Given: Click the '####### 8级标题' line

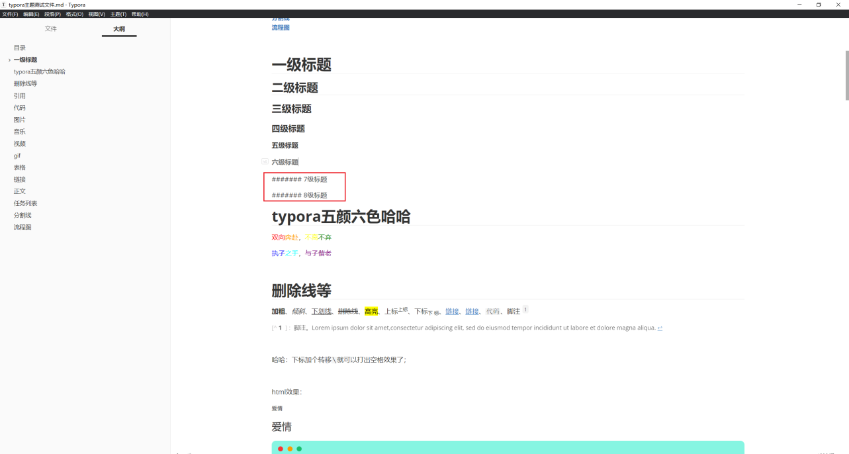Looking at the screenshot, I should (299, 195).
